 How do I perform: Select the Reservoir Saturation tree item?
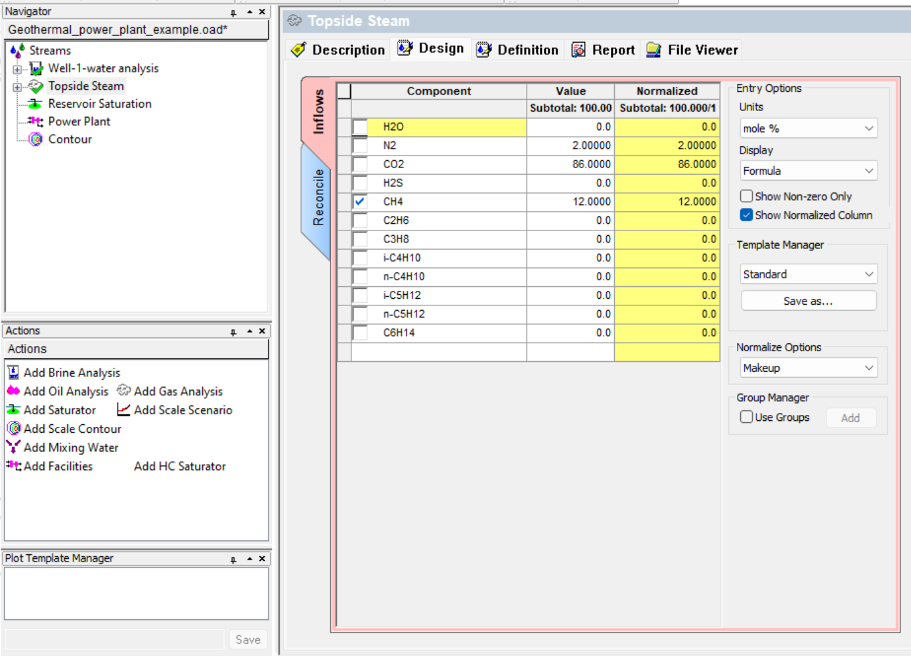[99, 104]
